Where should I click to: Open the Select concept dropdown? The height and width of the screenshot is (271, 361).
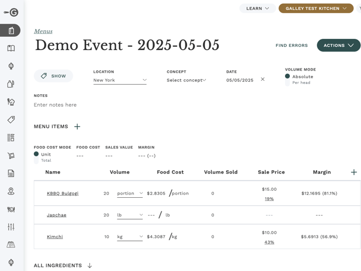(x=186, y=80)
